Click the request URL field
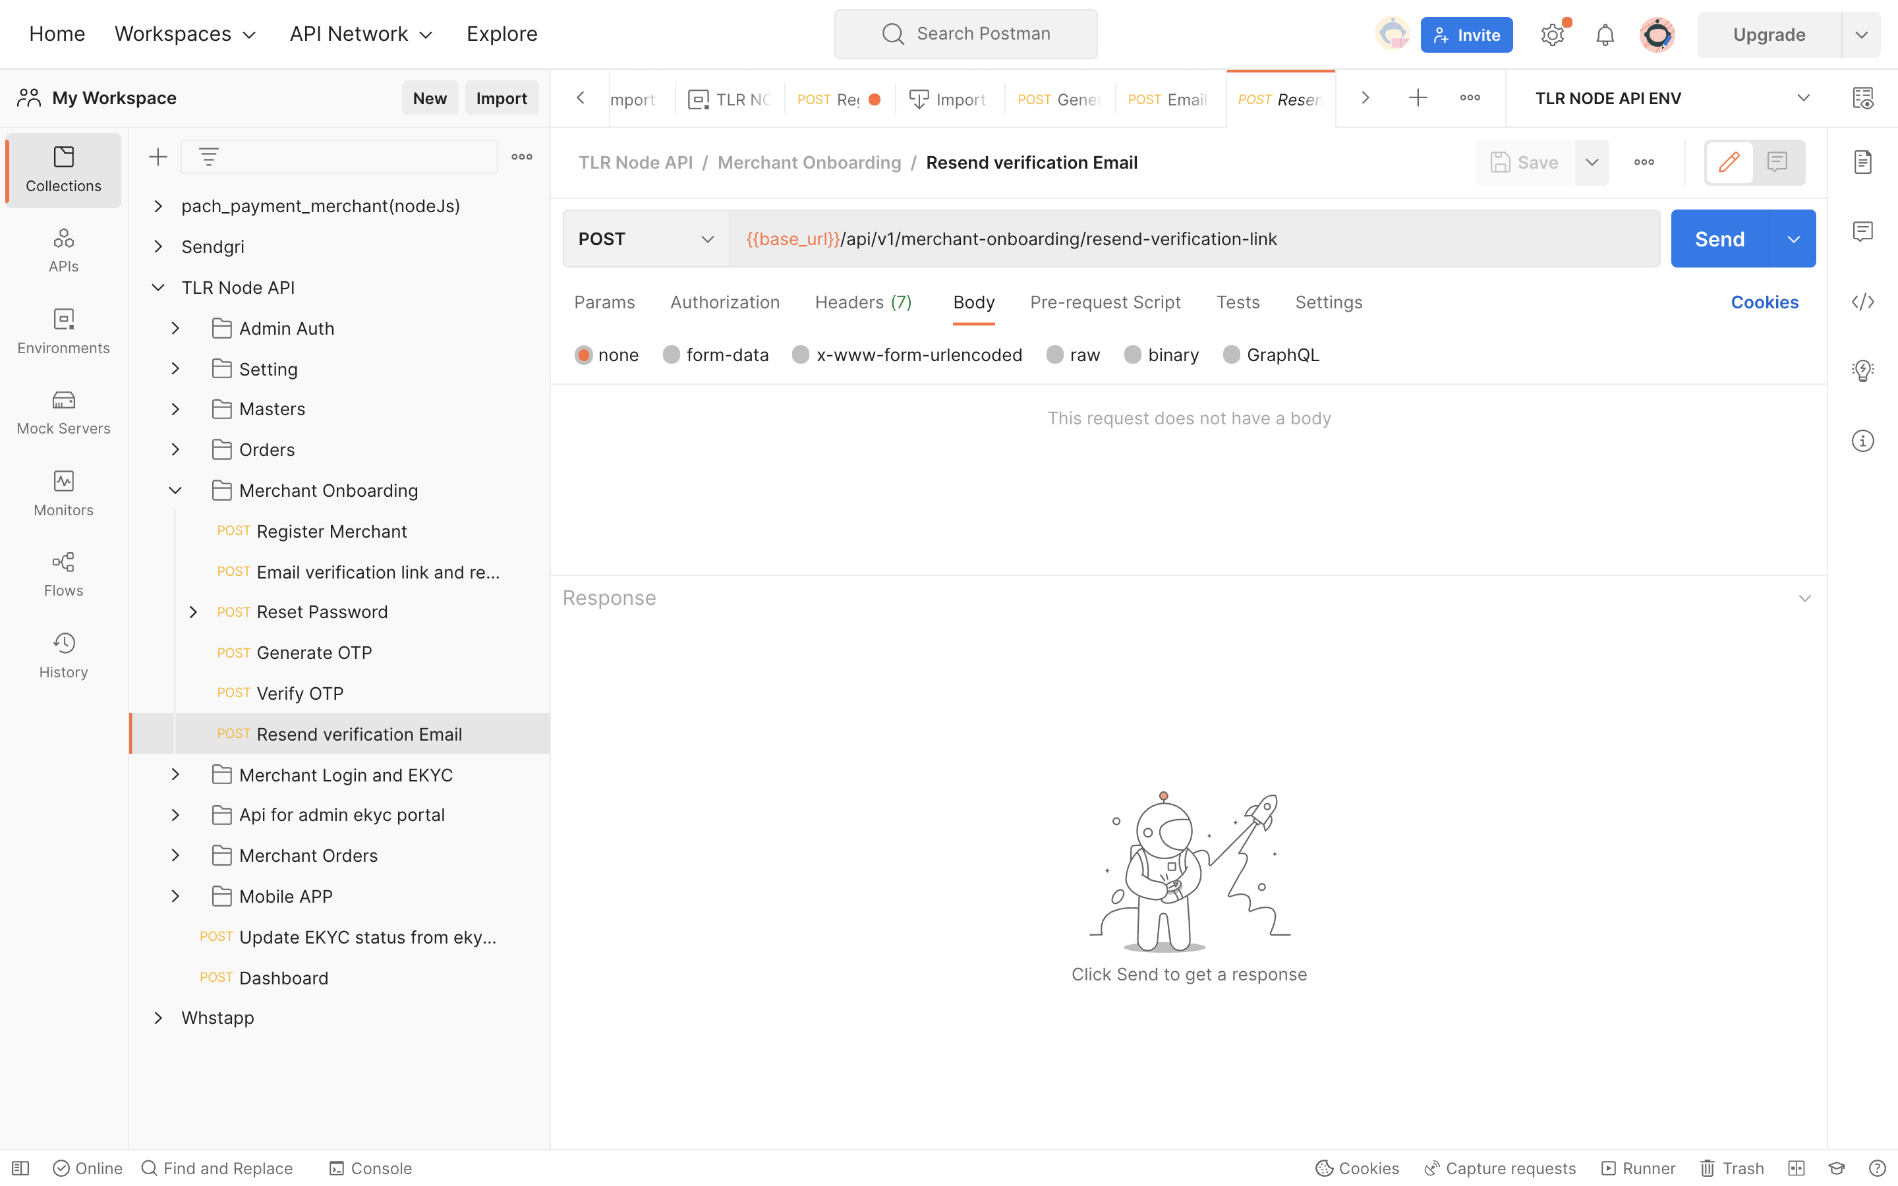 [1193, 239]
